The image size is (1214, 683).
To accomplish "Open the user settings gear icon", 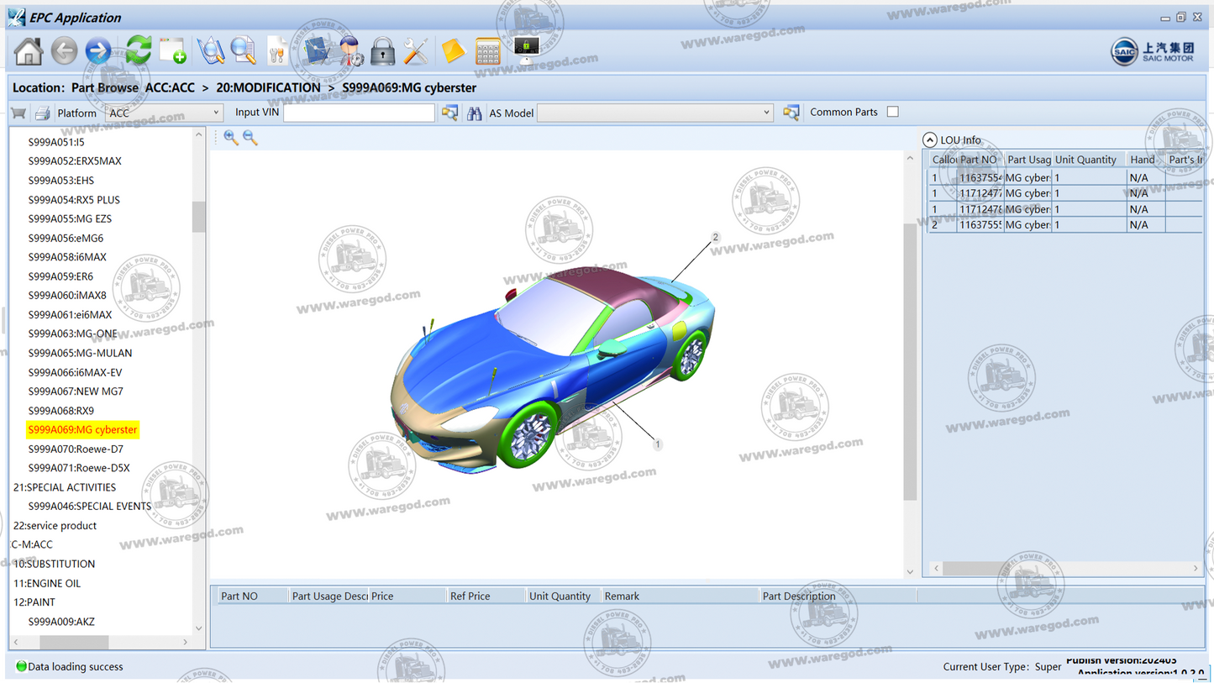I will (351, 51).
